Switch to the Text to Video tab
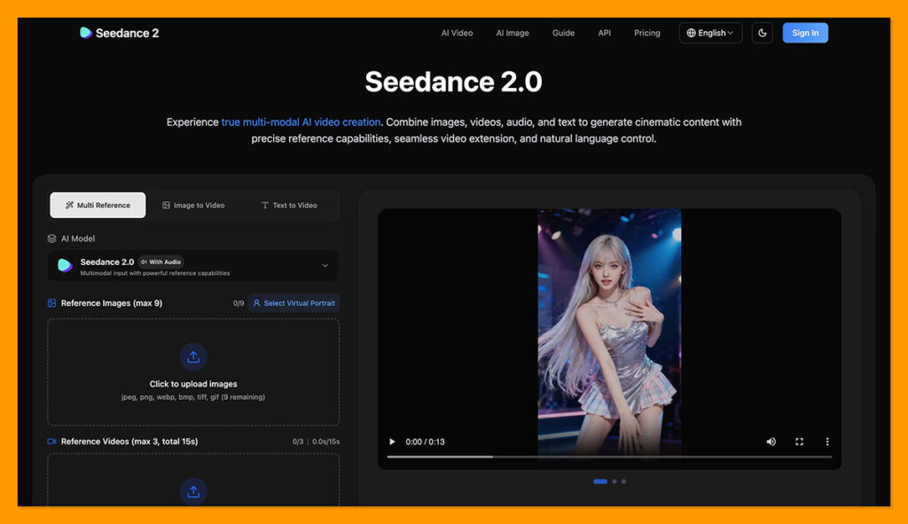 (289, 205)
